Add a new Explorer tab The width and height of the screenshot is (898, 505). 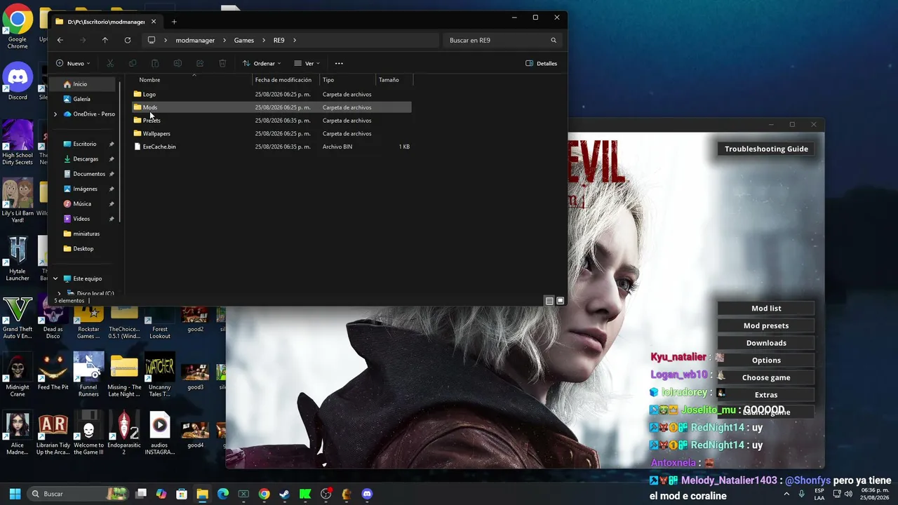click(x=174, y=22)
